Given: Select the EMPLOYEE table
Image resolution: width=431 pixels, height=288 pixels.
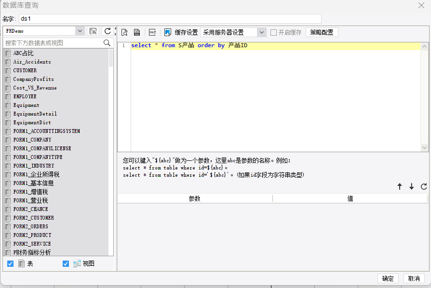Looking at the screenshot, I should tap(25, 96).
